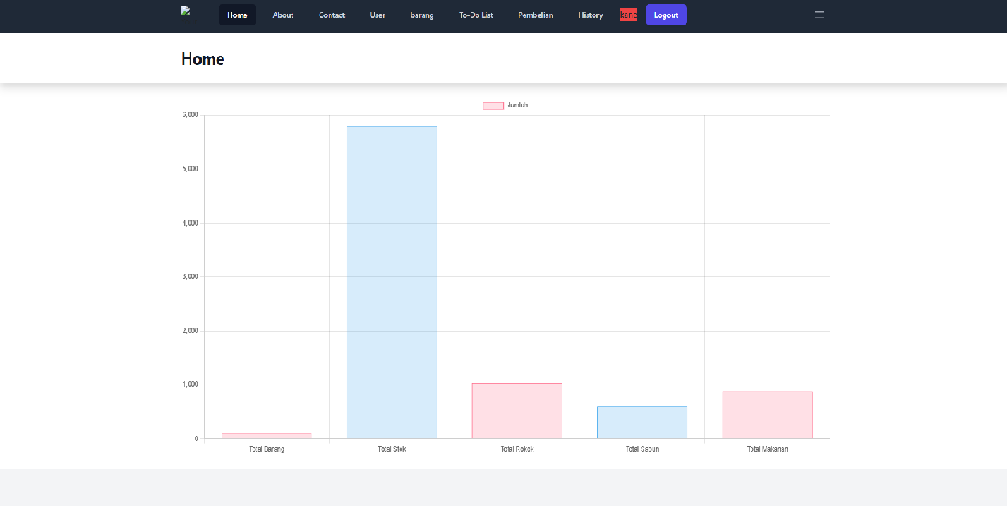Screen dimensions: 1007x506
Task: Click the red kane username badge
Action: tap(629, 15)
